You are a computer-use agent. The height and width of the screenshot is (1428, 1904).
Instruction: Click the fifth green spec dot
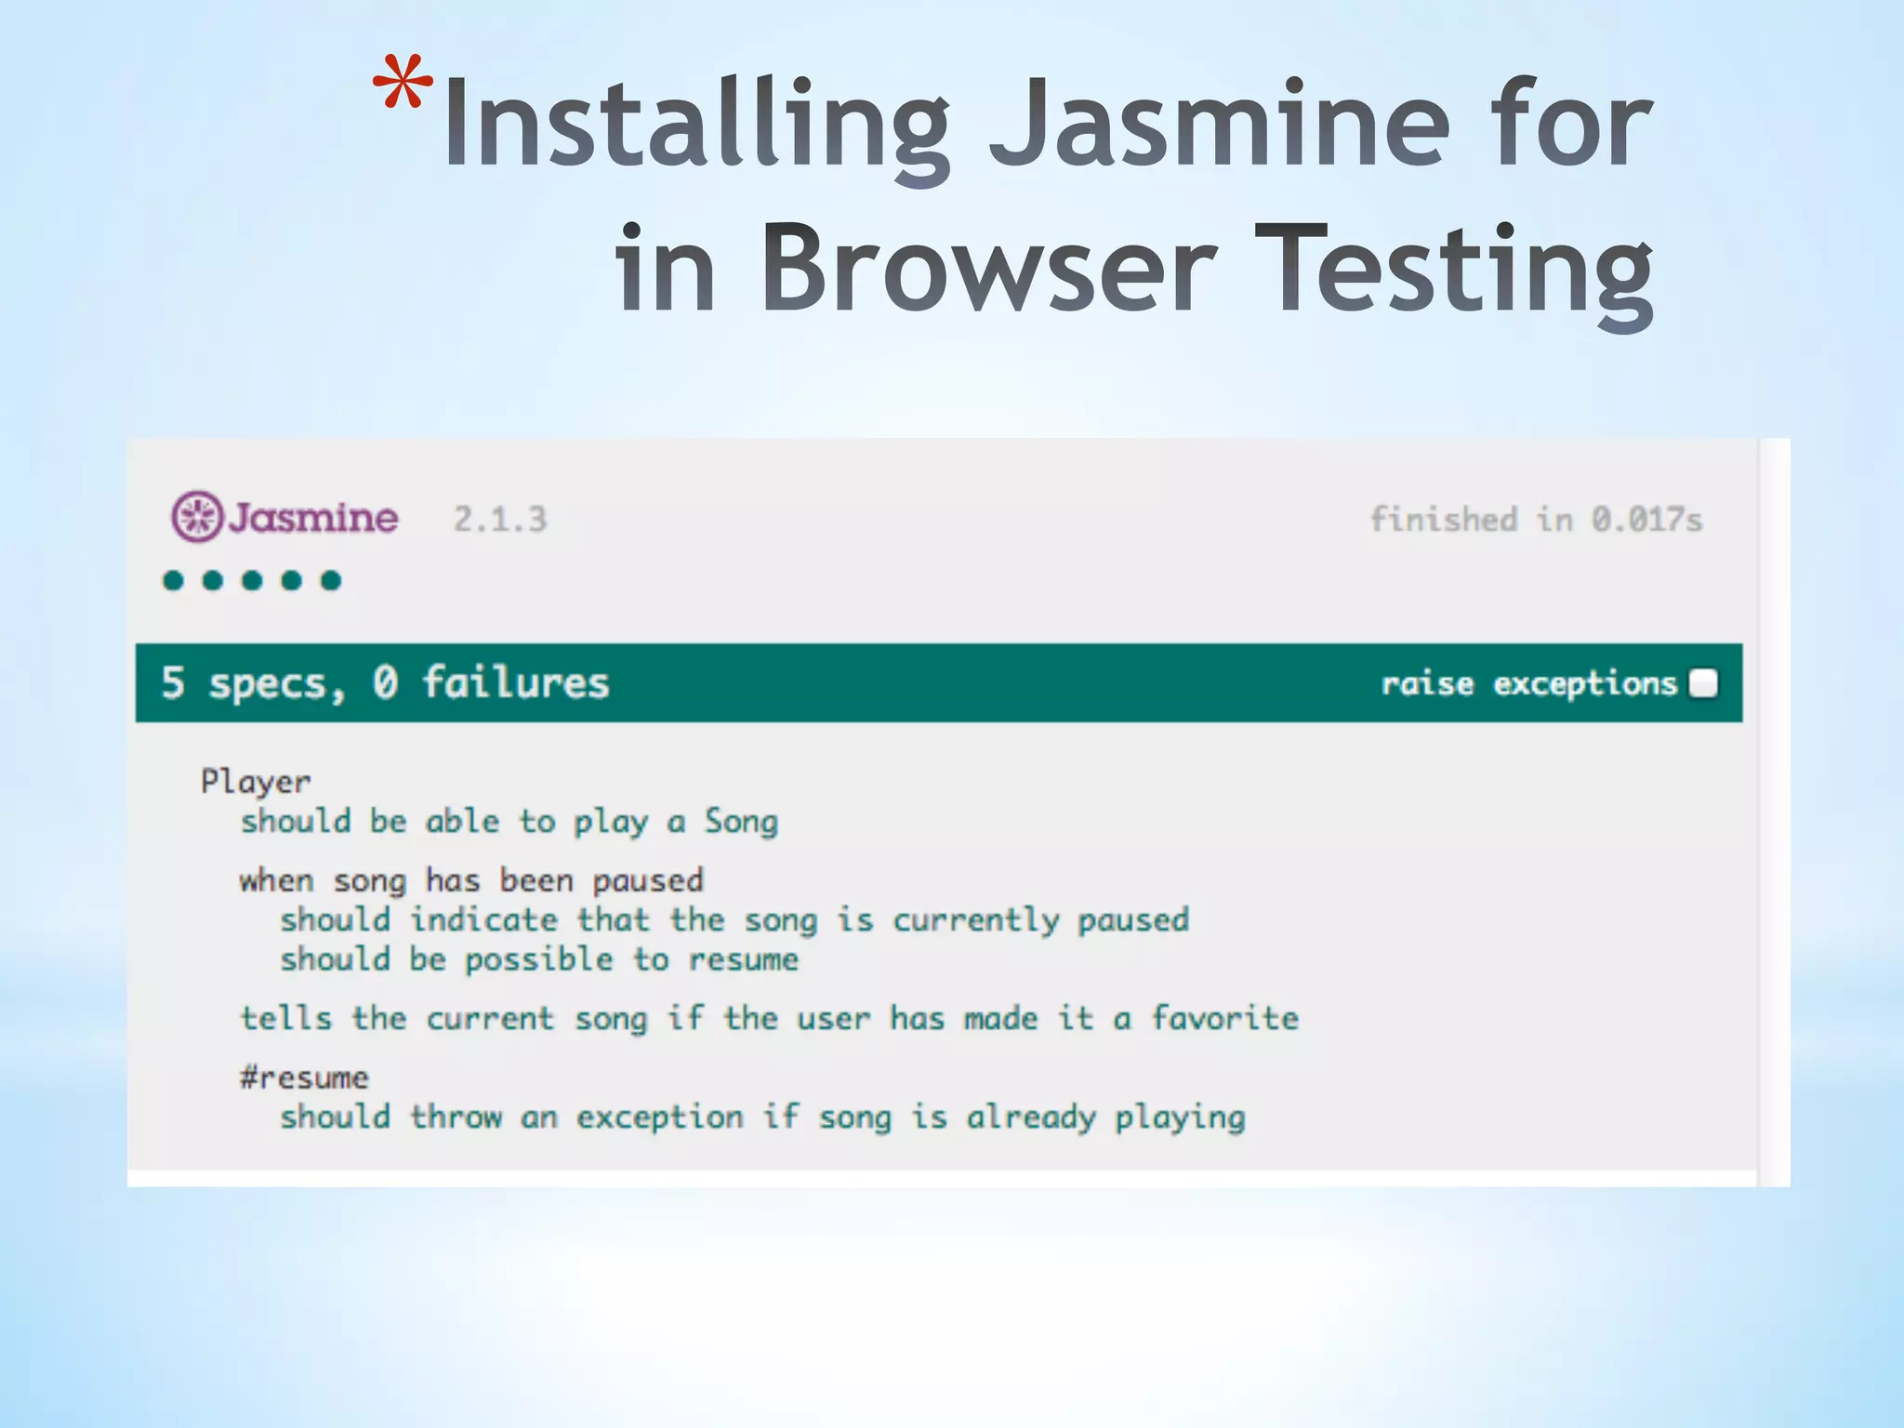click(x=331, y=581)
